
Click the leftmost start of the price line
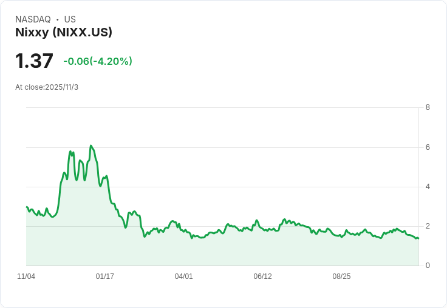tap(27, 207)
